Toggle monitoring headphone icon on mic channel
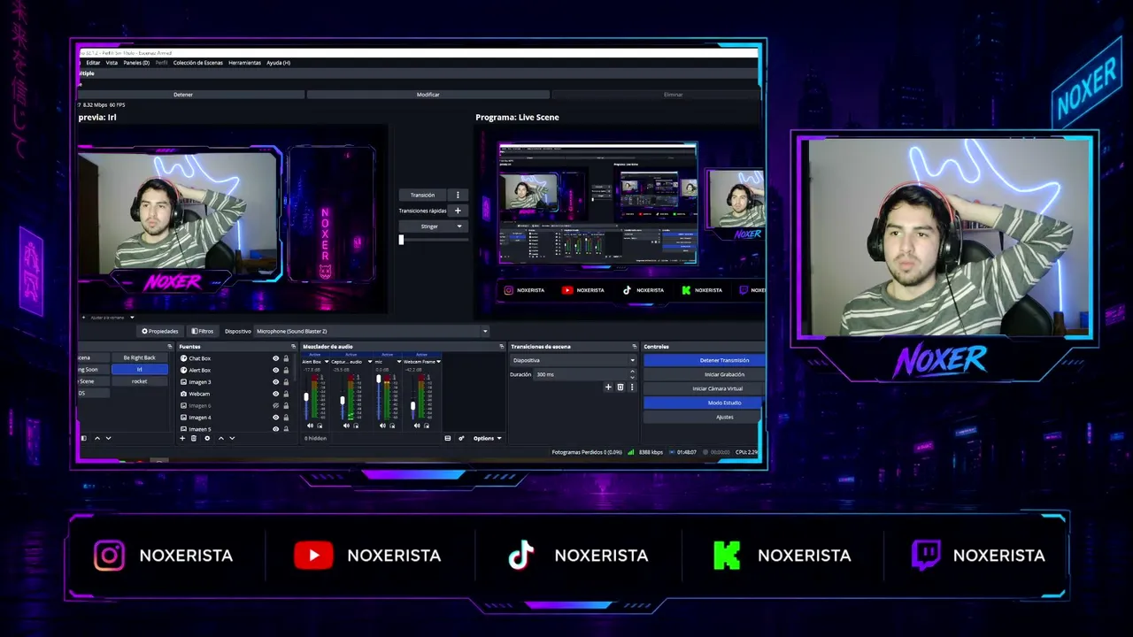Image resolution: width=1133 pixels, height=637 pixels. (x=392, y=426)
